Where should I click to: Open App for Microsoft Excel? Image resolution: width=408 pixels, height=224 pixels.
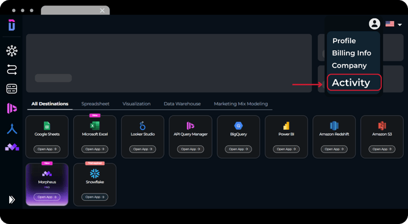(95, 149)
